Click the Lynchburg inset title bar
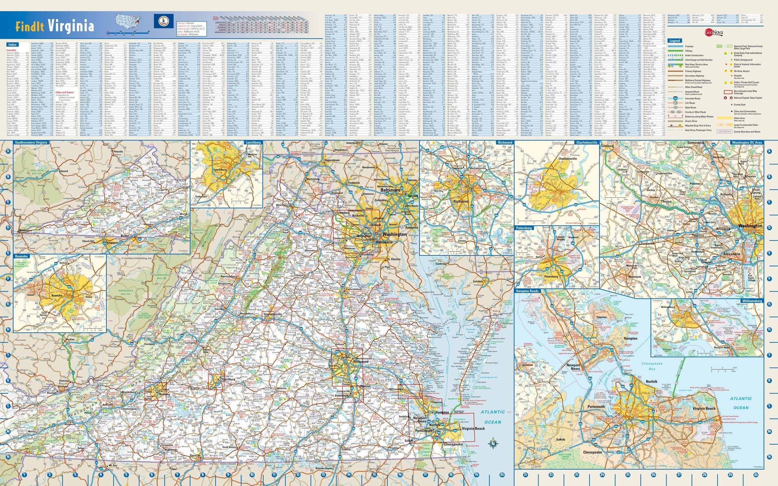Screen dimensions: 778x486 pyautogui.click(x=253, y=142)
